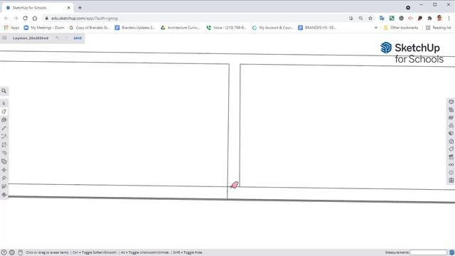
Task: Click the globe language icon in status bar
Action: (12, 252)
